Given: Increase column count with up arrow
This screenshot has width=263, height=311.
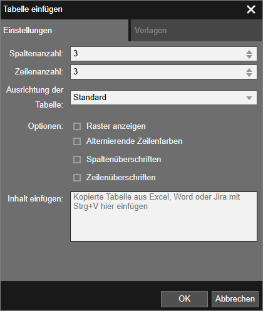Looking at the screenshot, I should click(249, 52).
